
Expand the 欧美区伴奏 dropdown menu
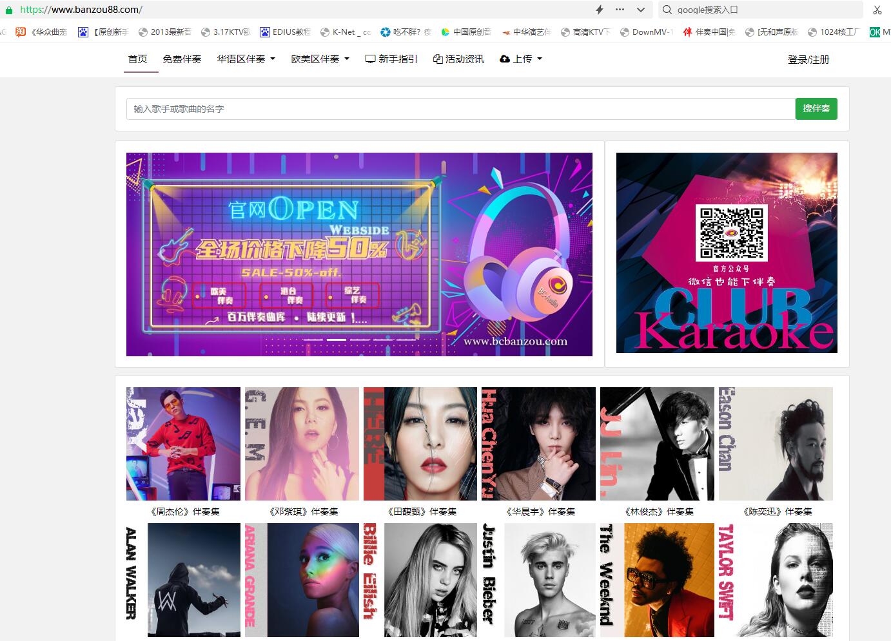click(x=320, y=59)
